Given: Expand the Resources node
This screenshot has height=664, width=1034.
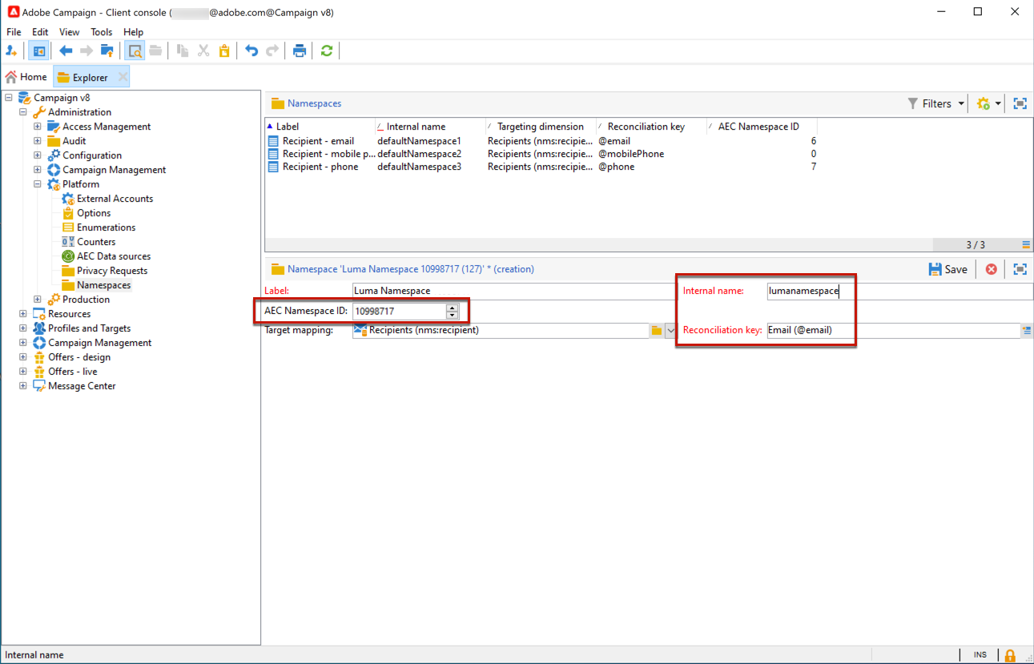Looking at the screenshot, I should [x=23, y=314].
